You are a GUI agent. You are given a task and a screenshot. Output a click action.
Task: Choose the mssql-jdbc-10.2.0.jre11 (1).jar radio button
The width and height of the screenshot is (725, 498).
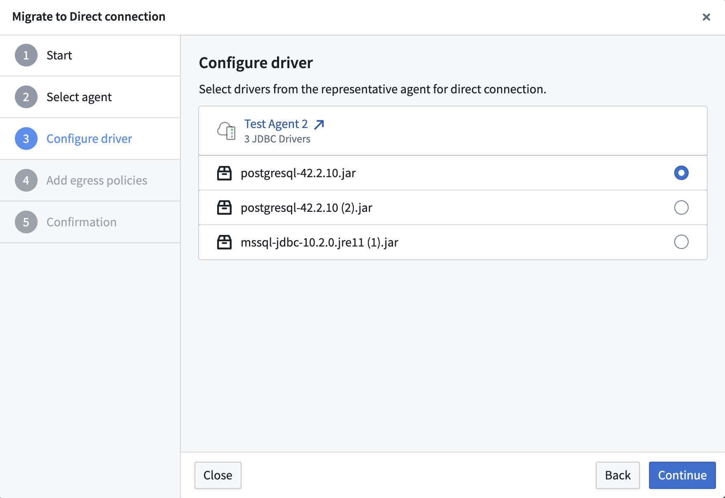pyautogui.click(x=681, y=242)
